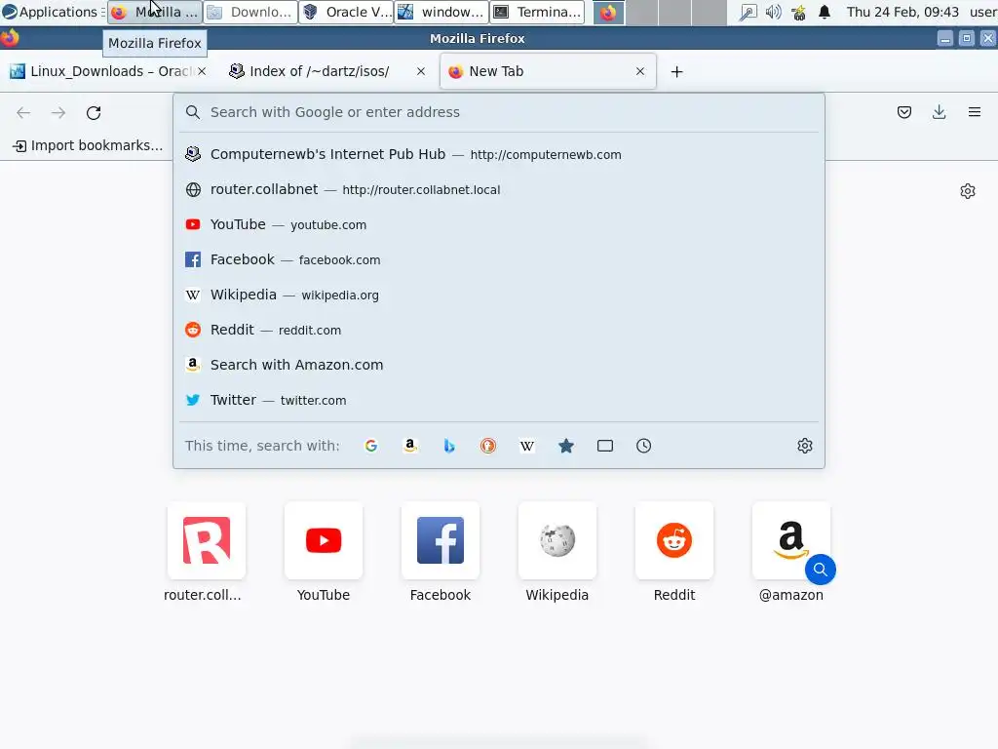Search history using clock icon

coord(644,446)
